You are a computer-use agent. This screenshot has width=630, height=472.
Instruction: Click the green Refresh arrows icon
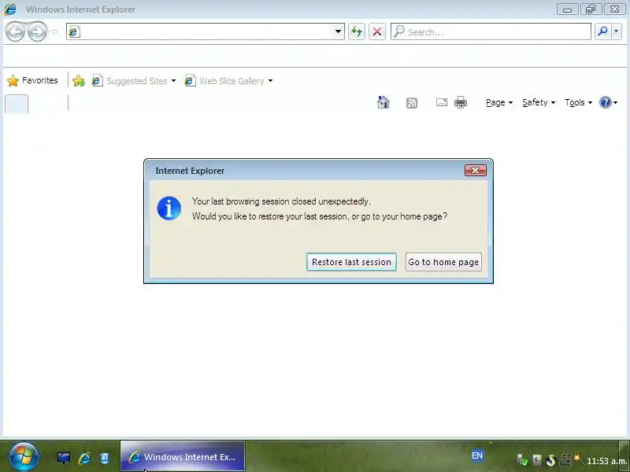pos(357,31)
